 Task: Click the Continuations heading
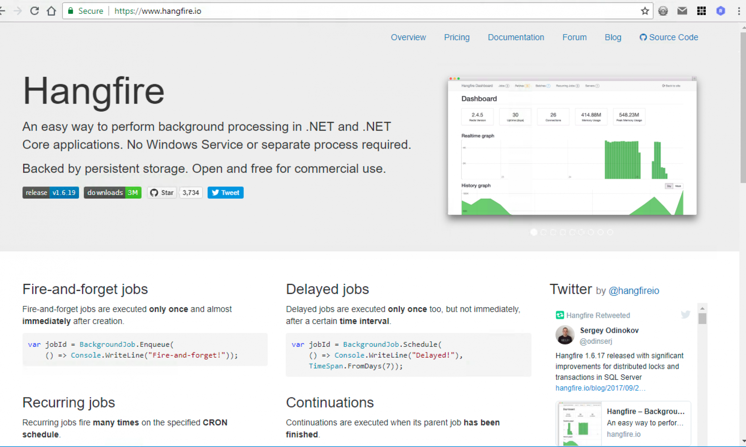(330, 402)
